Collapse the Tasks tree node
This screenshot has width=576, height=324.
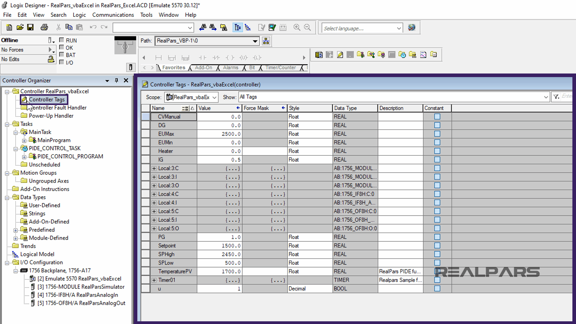point(7,124)
